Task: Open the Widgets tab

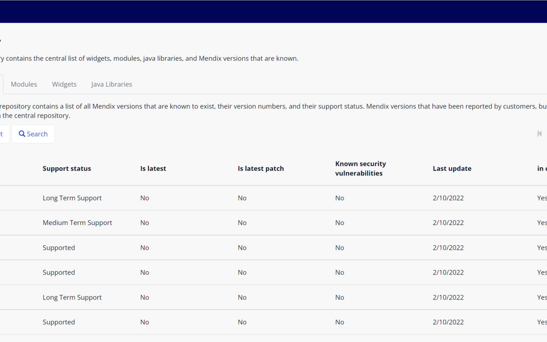Action: pos(64,84)
